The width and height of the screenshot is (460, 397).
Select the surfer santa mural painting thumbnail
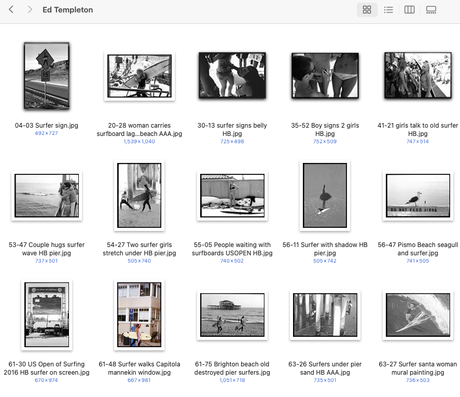point(417,315)
